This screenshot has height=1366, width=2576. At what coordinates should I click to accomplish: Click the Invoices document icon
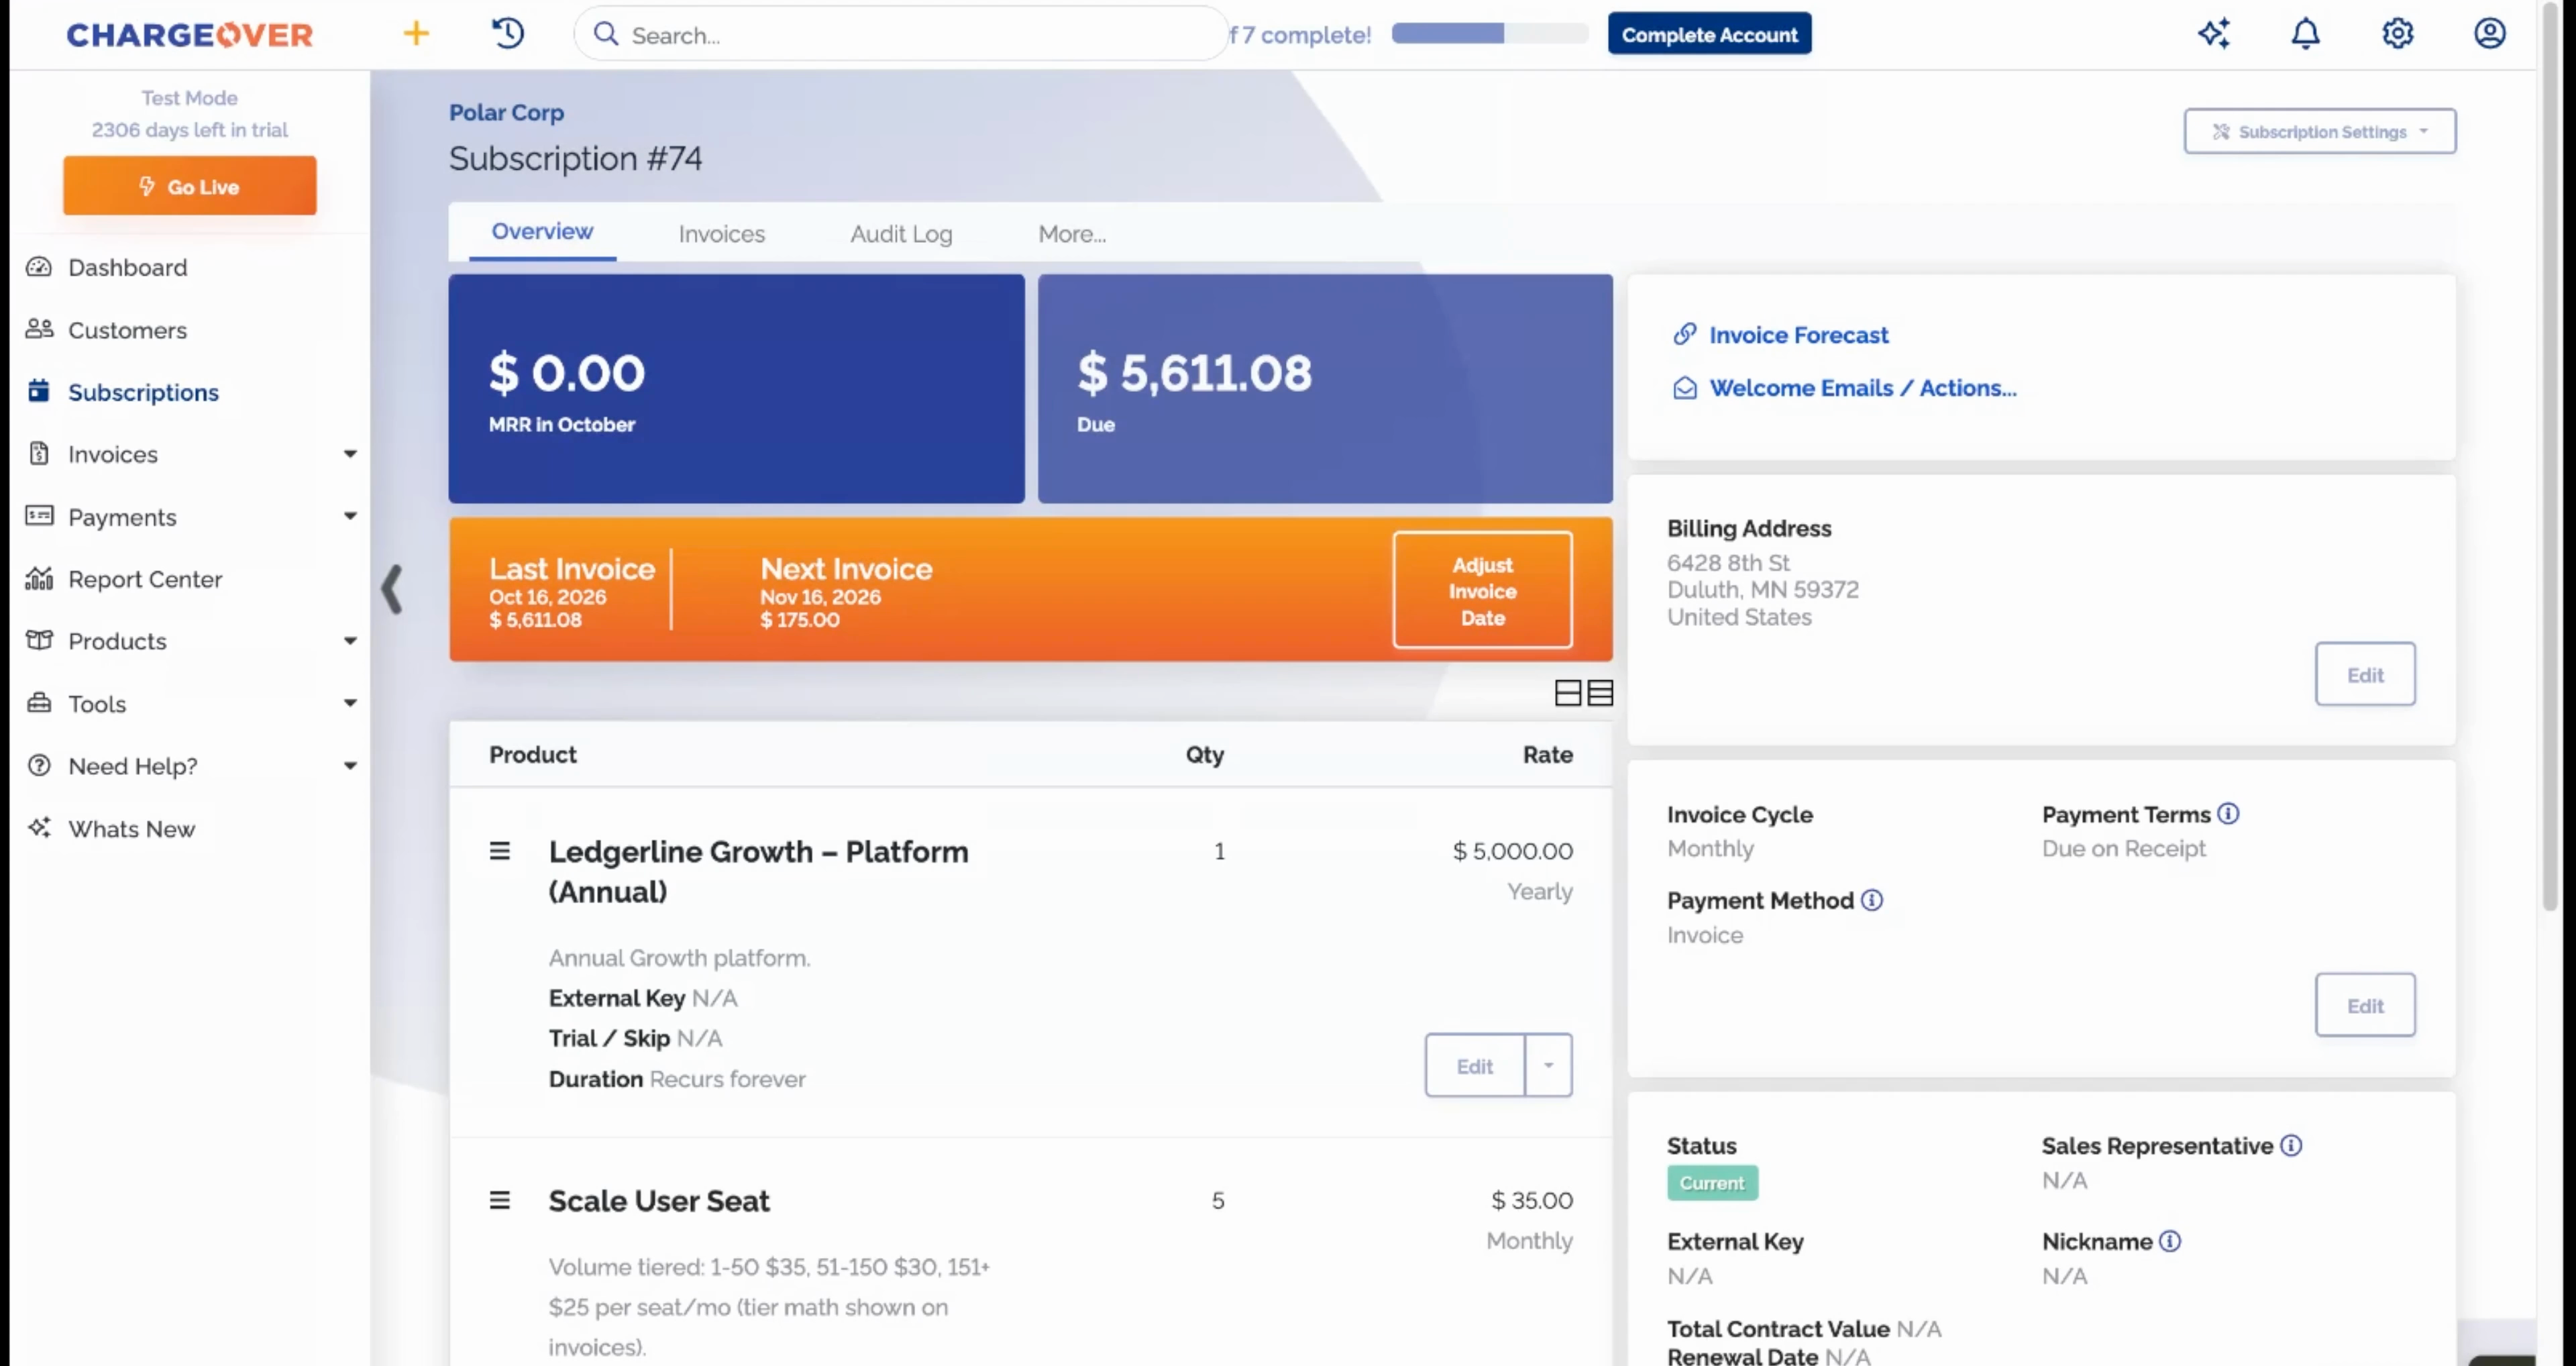tap(39, 454)
